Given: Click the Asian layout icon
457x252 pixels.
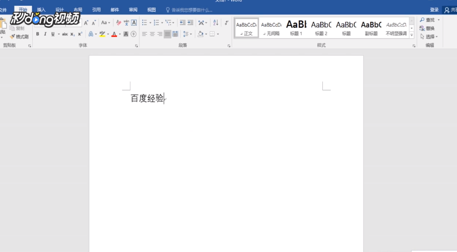Looking at the screenshot, I should point(201,23).
